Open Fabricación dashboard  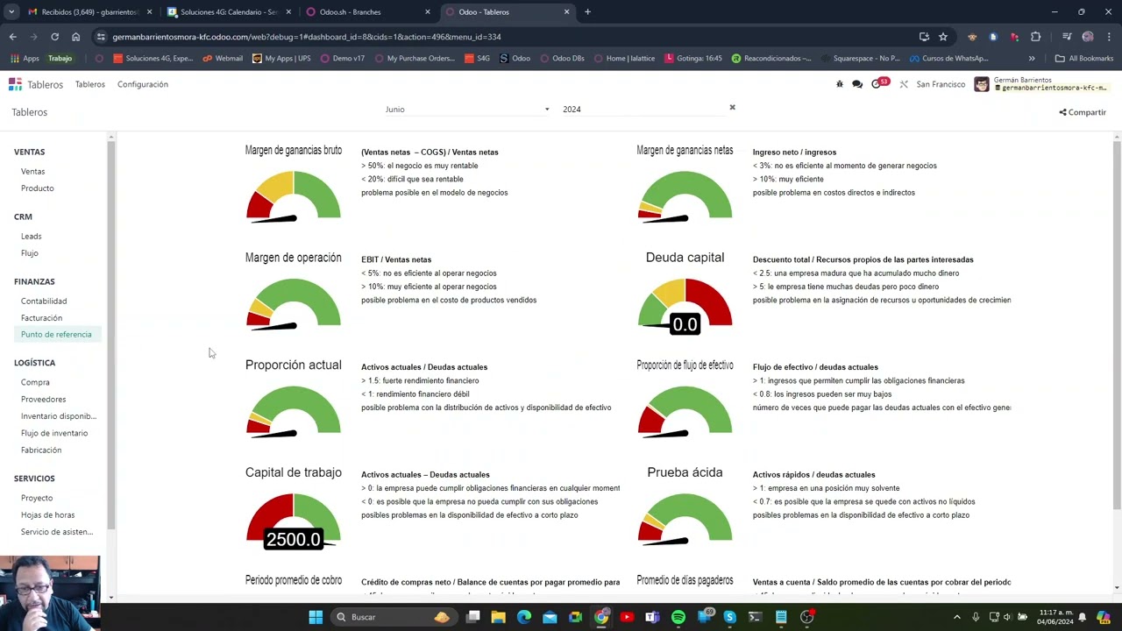[41, 450]
